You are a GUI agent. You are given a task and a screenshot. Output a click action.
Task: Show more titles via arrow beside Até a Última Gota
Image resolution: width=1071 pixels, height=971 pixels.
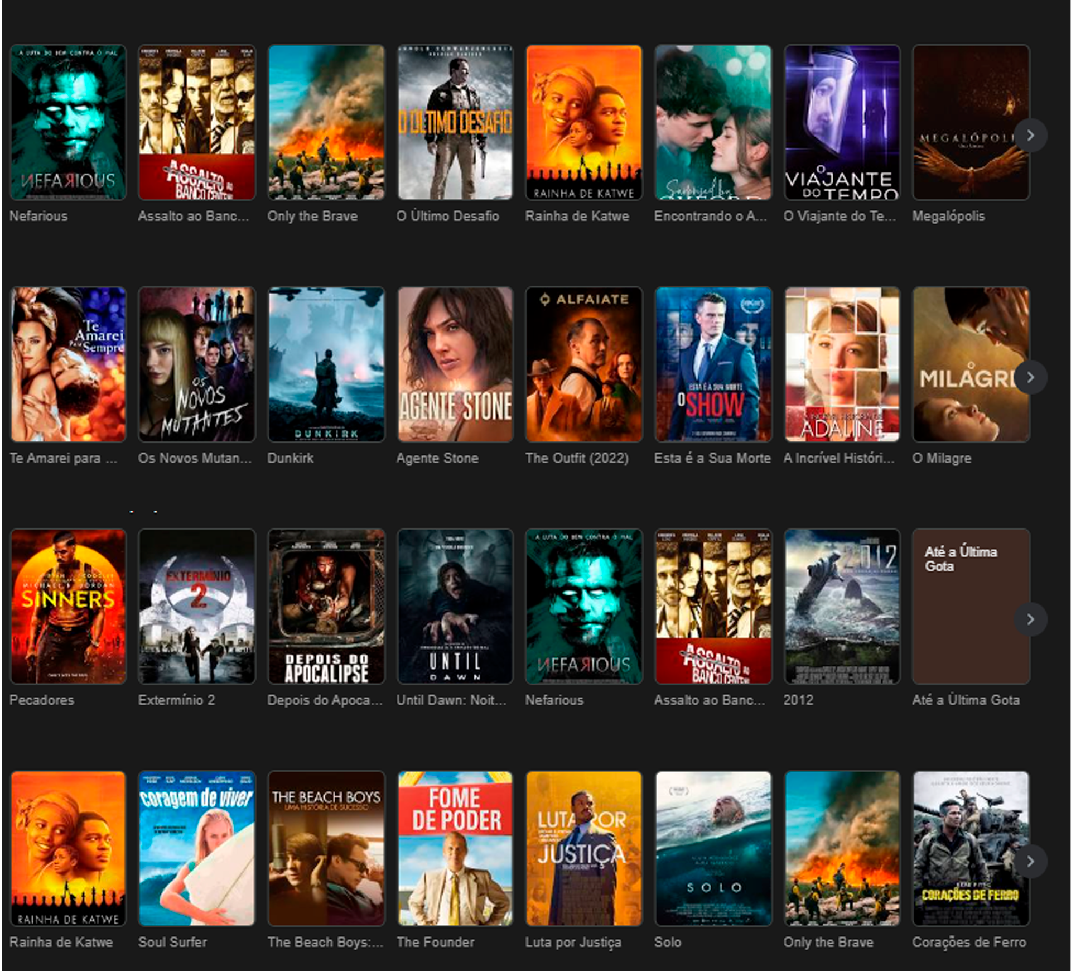tap(1030, 619)
